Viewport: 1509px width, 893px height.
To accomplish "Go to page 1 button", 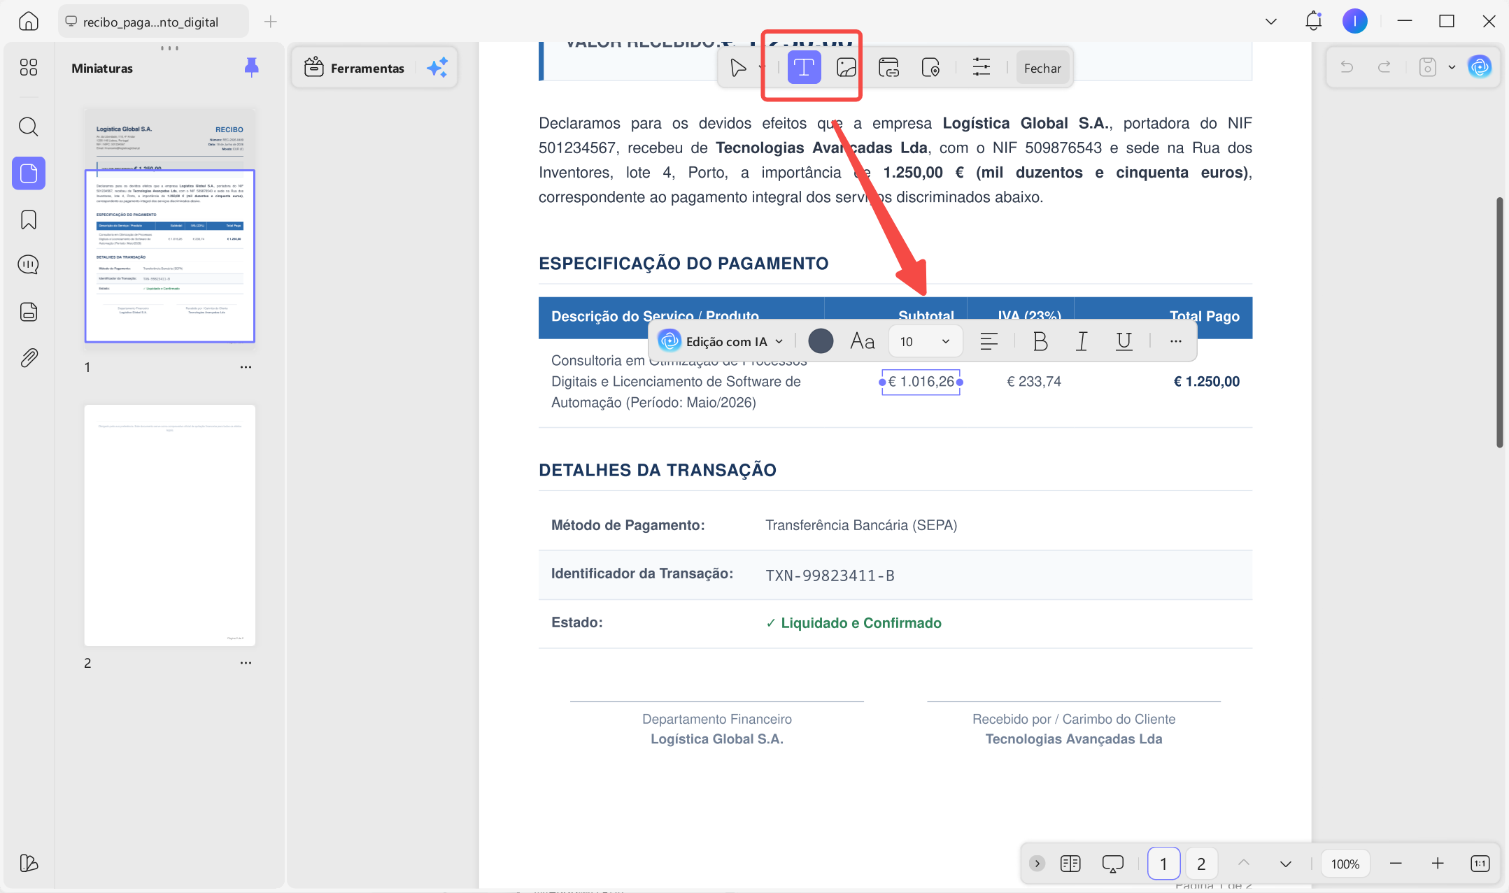I will (1163, 864).
